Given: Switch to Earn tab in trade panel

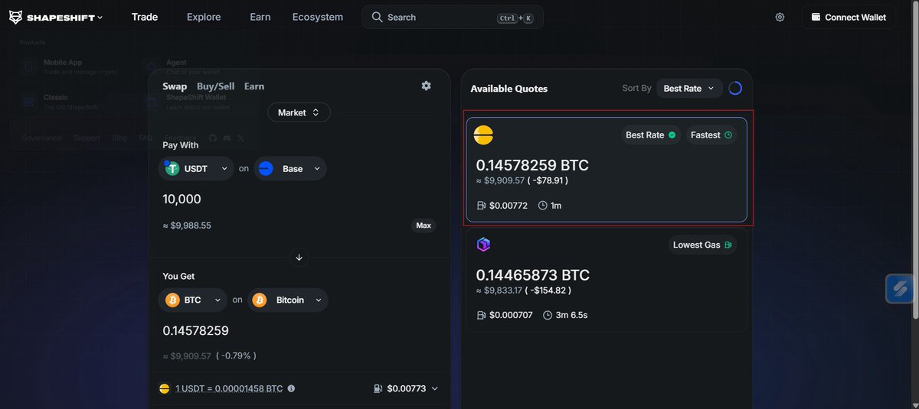Looking at the screenshot, I should [x=254, y=86].
